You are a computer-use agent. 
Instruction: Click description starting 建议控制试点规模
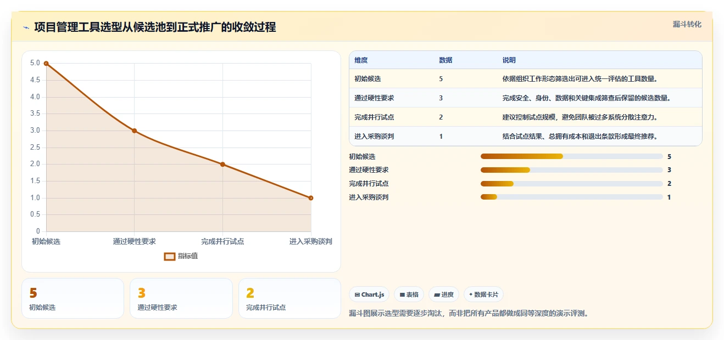tap(580, 117)
